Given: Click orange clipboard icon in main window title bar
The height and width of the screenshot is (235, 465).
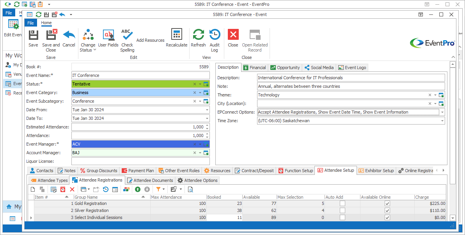Looking at the screenshot, I should tap(40, 4).
